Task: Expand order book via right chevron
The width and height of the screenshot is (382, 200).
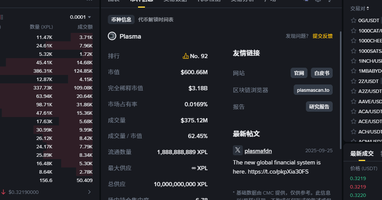Action: [89, 192]
